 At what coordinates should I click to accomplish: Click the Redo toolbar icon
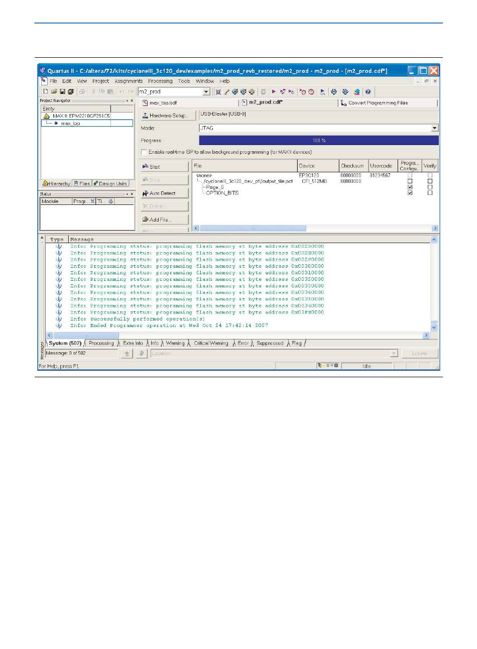(x=131, y=91)
